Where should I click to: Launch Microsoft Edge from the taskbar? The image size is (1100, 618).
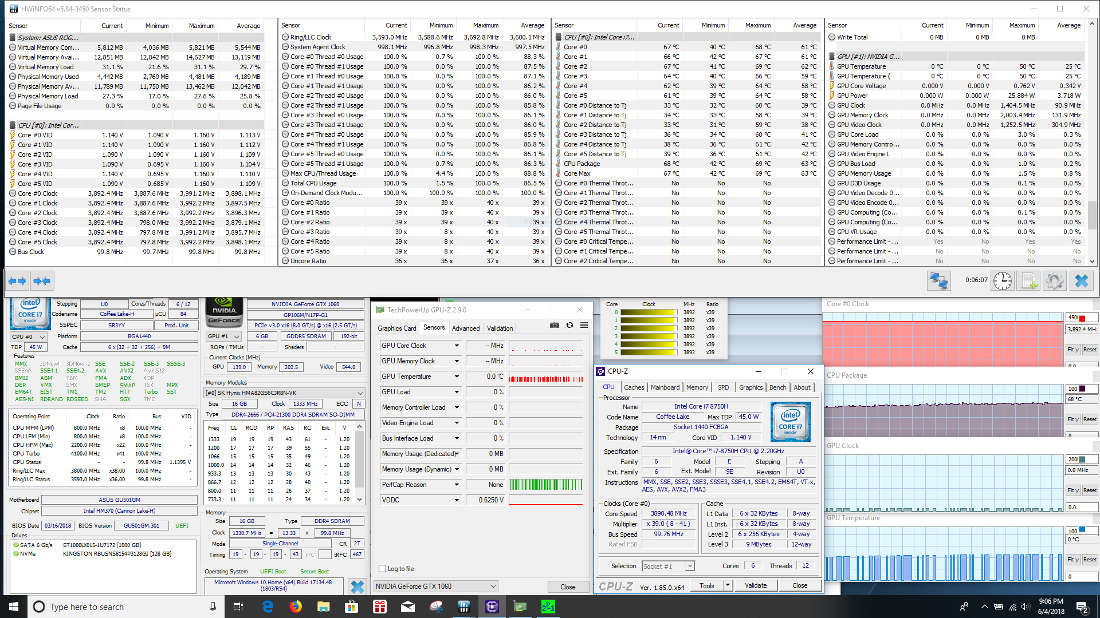click(268, 607)
